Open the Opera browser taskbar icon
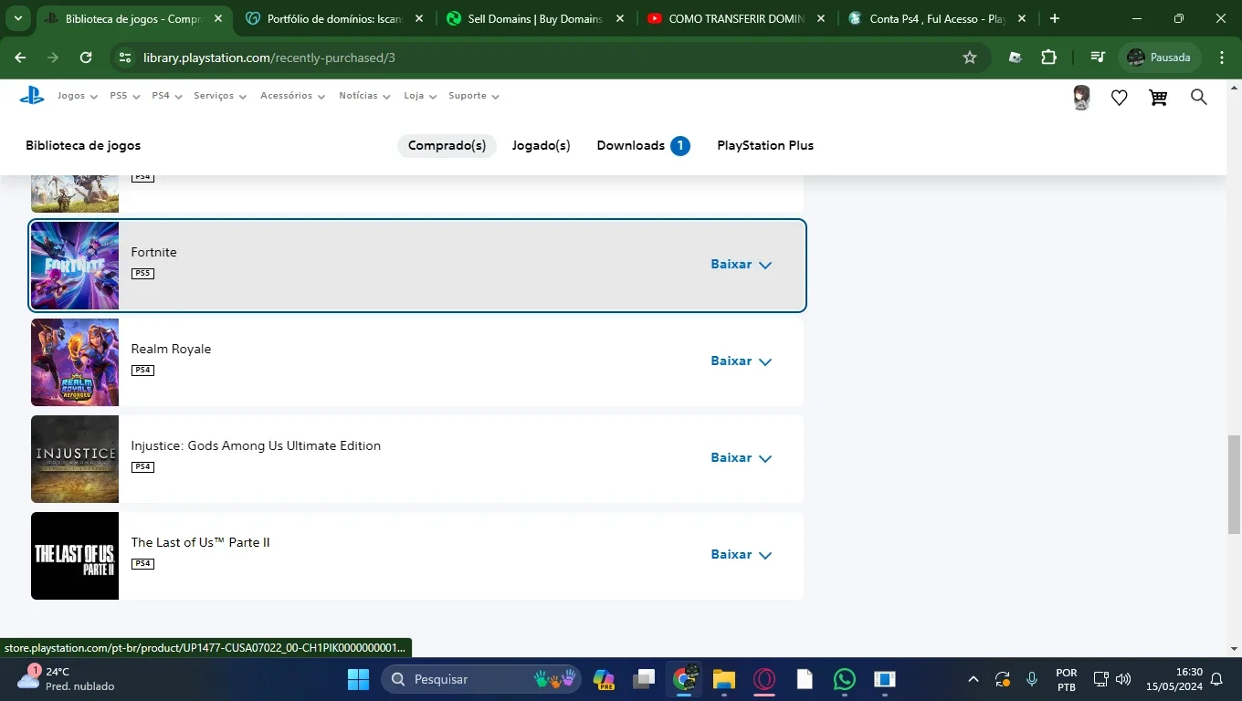The height and width of the screenshot is (701, 1242). [x=764, y=679]
